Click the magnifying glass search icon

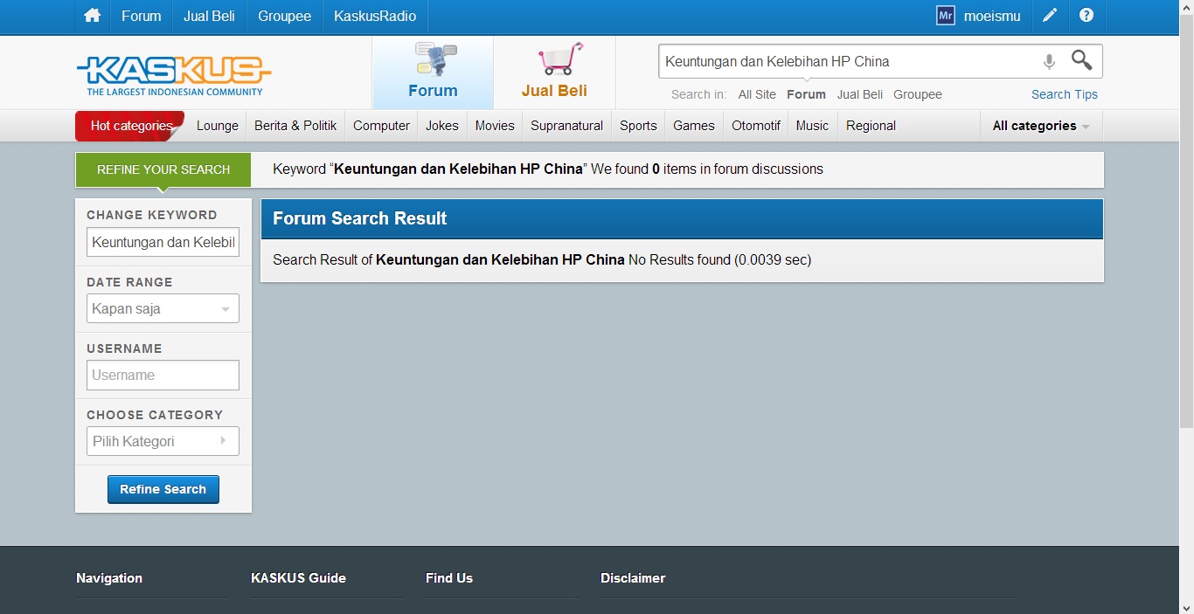(1082, 60)
